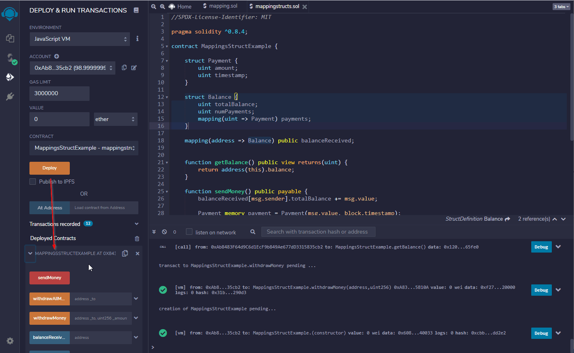Click the withdrawAllMoney address _to field
The image size is (574, 353).
coord(101,299)
